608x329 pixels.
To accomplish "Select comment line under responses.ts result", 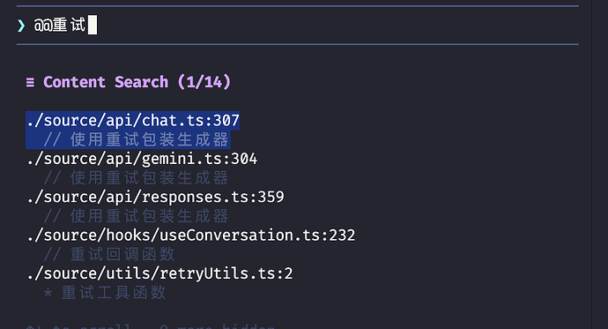I will tap(136, 216).
